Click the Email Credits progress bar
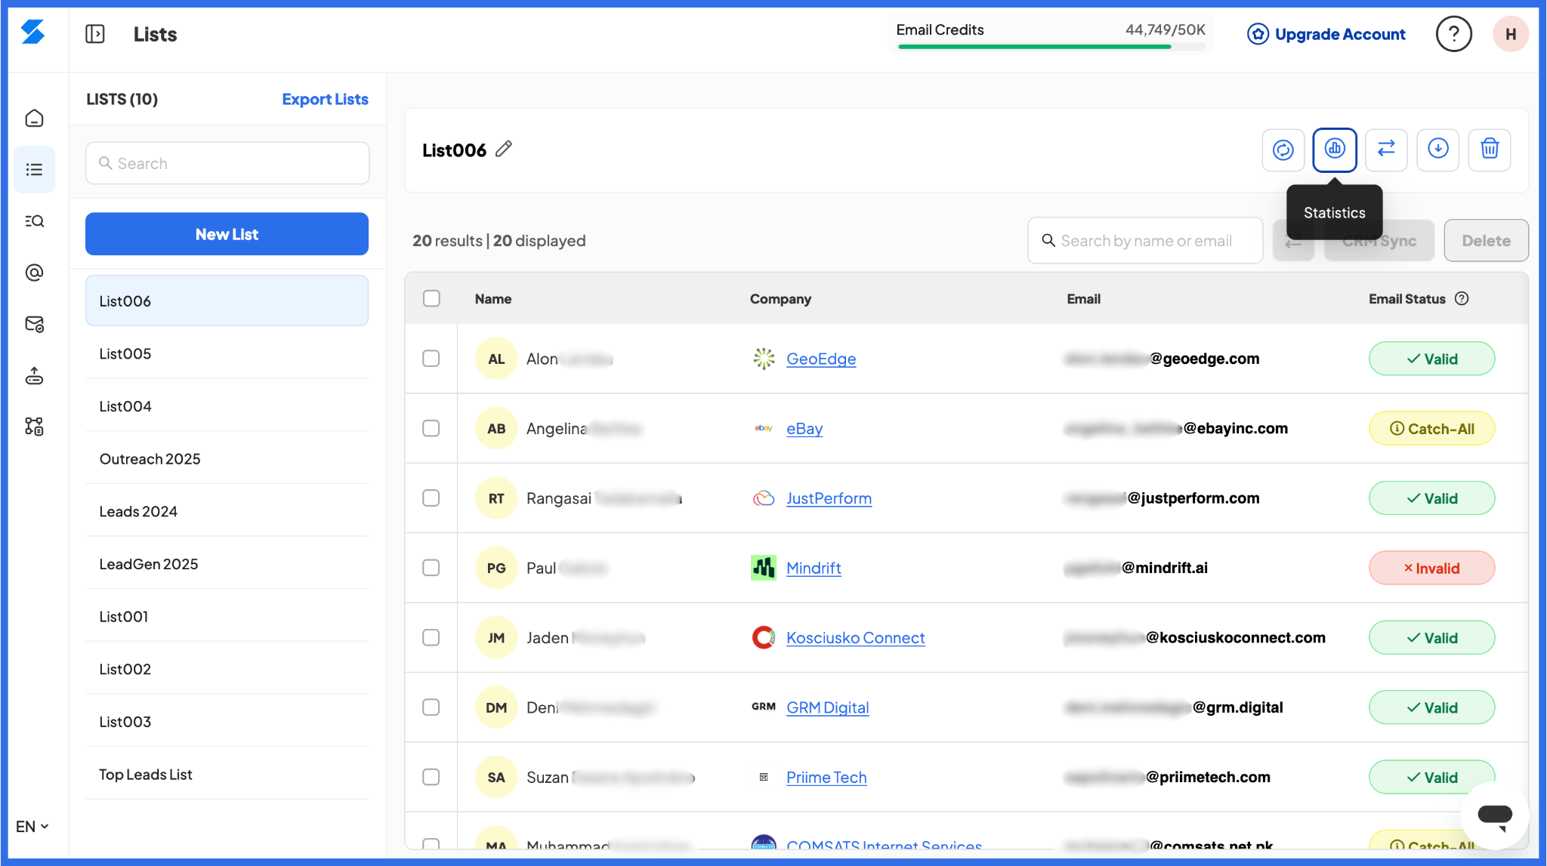This screenshot has height=866, width=1547. pyautogui.click(x=1051, y=47)
